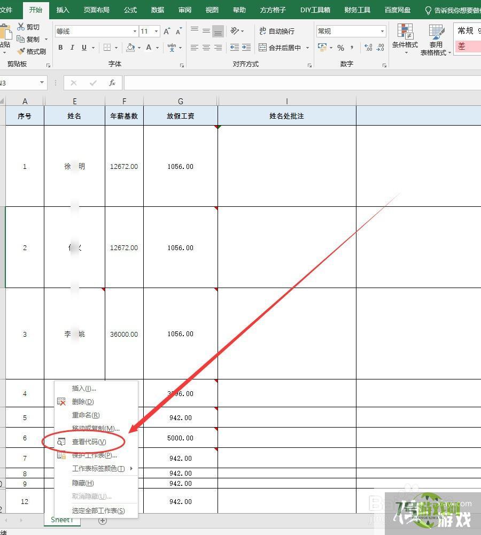This screenshot has width=481, height=535.
Task: Open the font color dropdown arrow
Action: 157,48
